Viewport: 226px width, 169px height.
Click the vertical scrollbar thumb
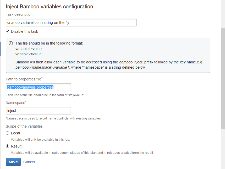tap(223, 79)
